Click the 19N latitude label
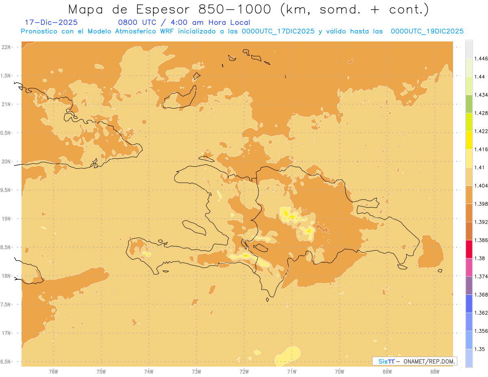 [x=7, y=218]
